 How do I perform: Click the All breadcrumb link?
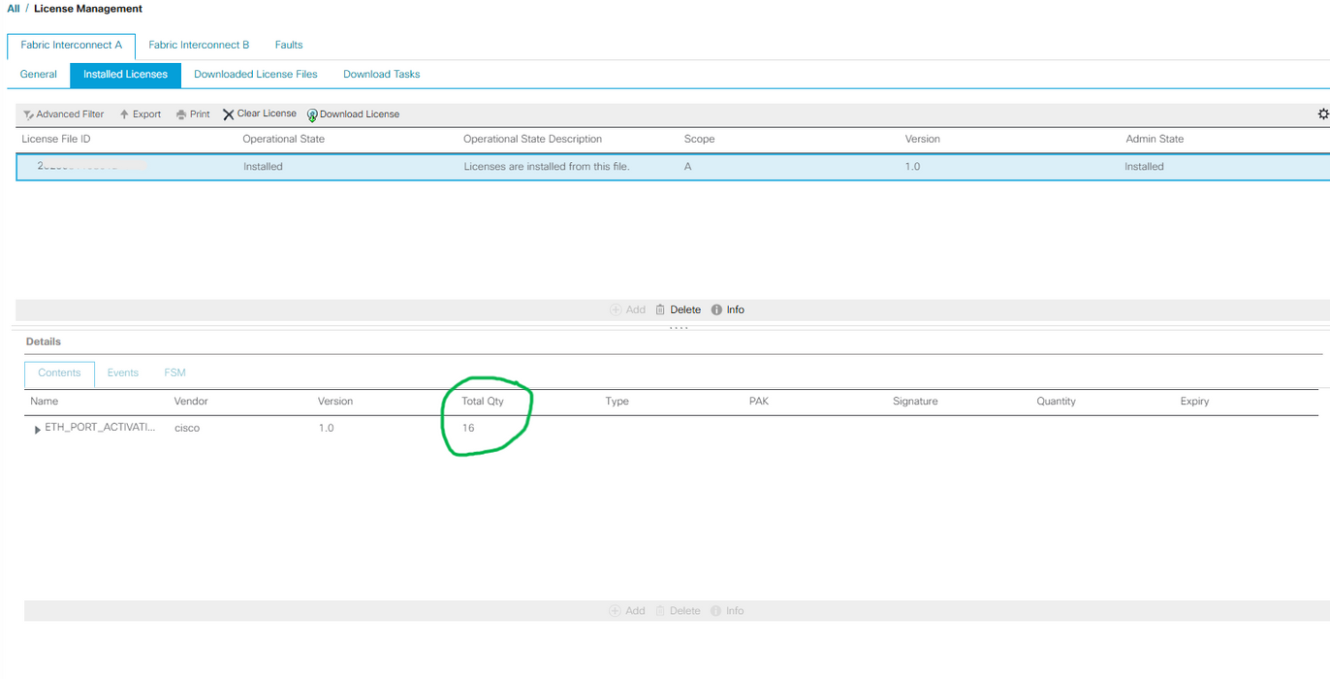[14, 9]
